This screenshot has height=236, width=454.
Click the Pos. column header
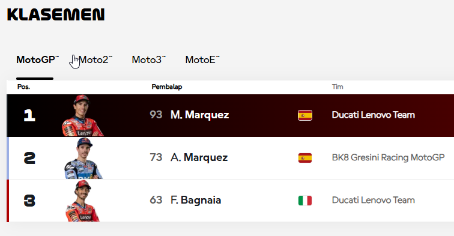(23, 87)
